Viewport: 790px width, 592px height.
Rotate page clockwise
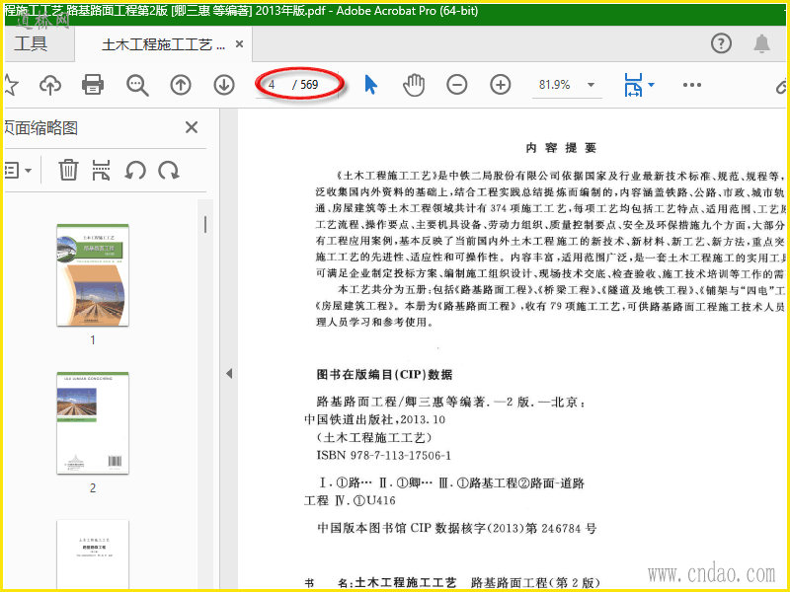point(168,170)
